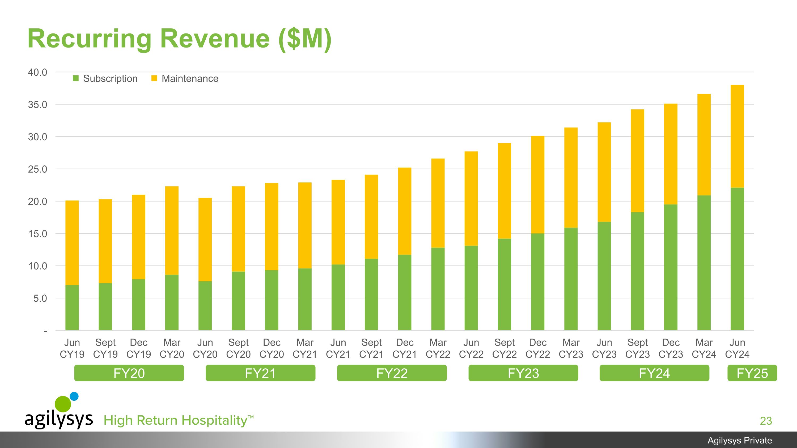797x448 pixels.
Task: Click the Agilysys Private footer text
Action: pos(740,440)
